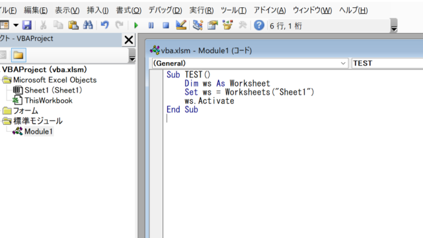This screenshot has height=238, width=423.
Task: Open the 編集(E) menu
Action: (x=36, y=11)
